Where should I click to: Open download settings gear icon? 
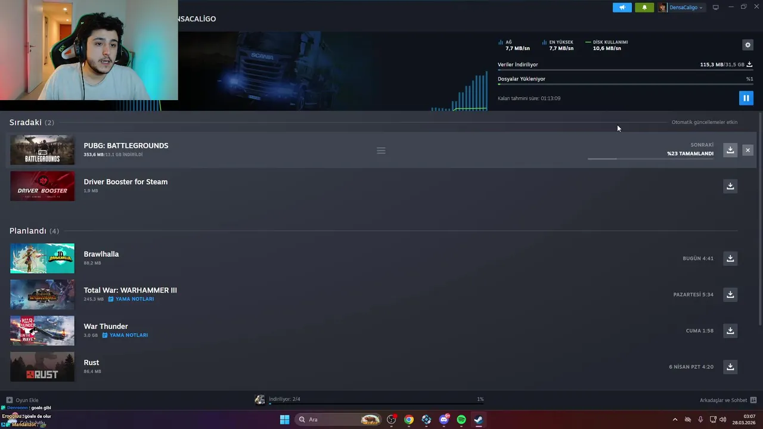click(748, 45)
